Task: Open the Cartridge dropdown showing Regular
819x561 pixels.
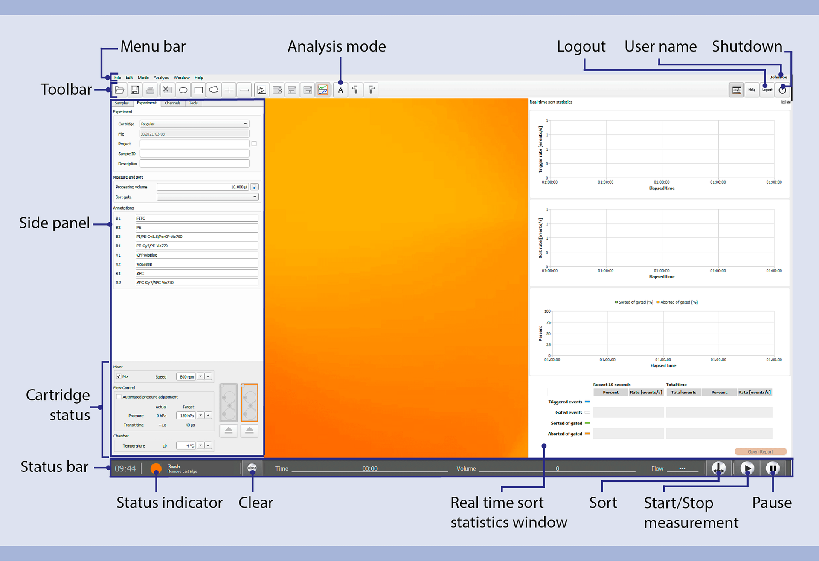Action: click(x=195, y=124)
